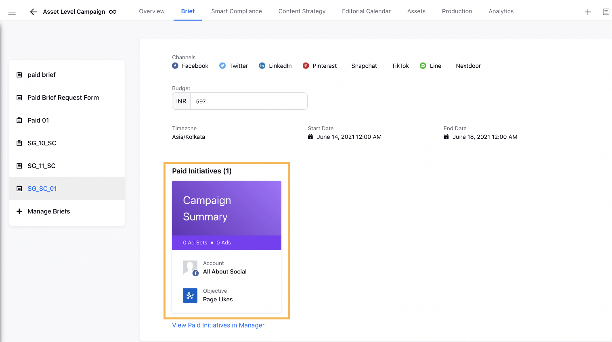Click the 0 Ads text
This screenshot has height=342, width=612.
coord(224,243)
